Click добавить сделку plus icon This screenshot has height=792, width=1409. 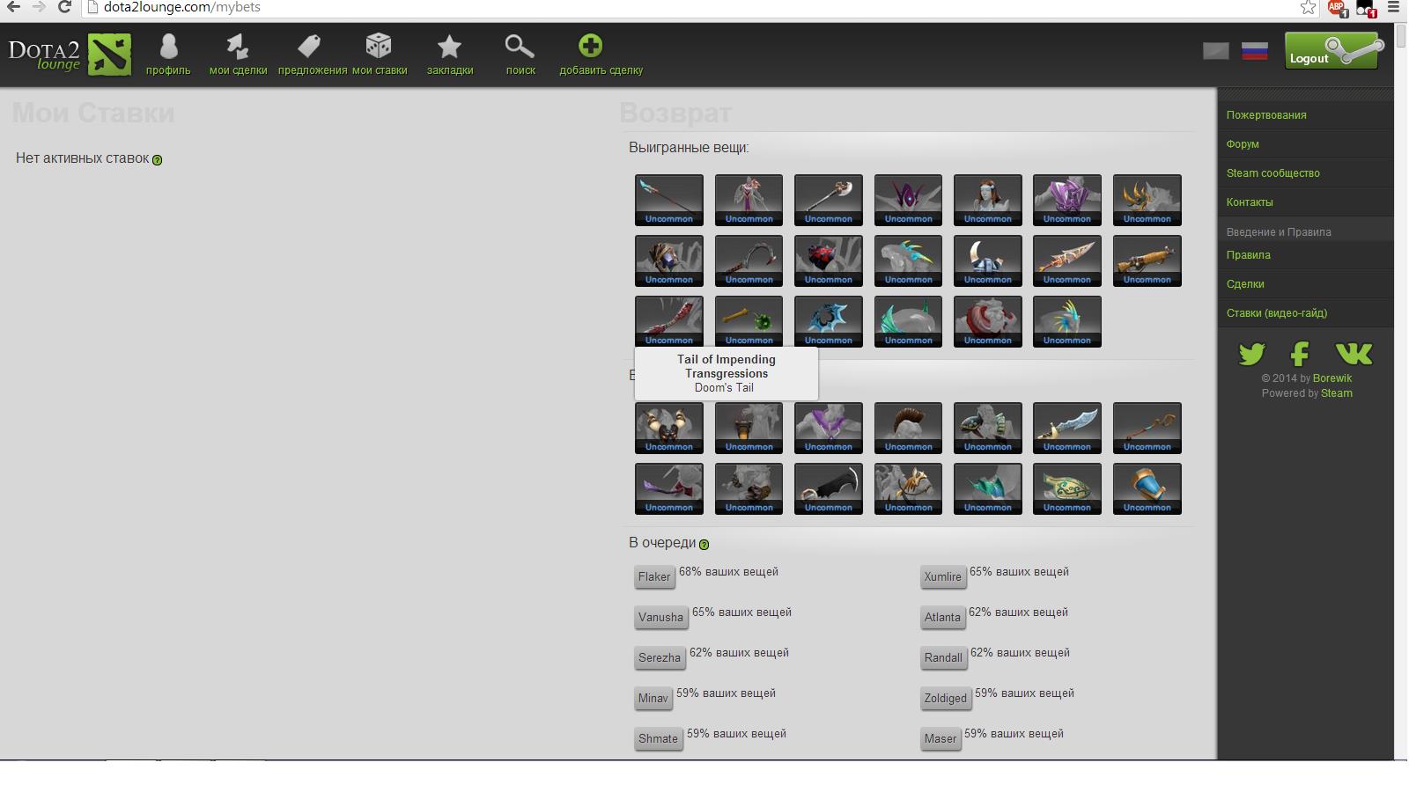click(x=591, y=47)
